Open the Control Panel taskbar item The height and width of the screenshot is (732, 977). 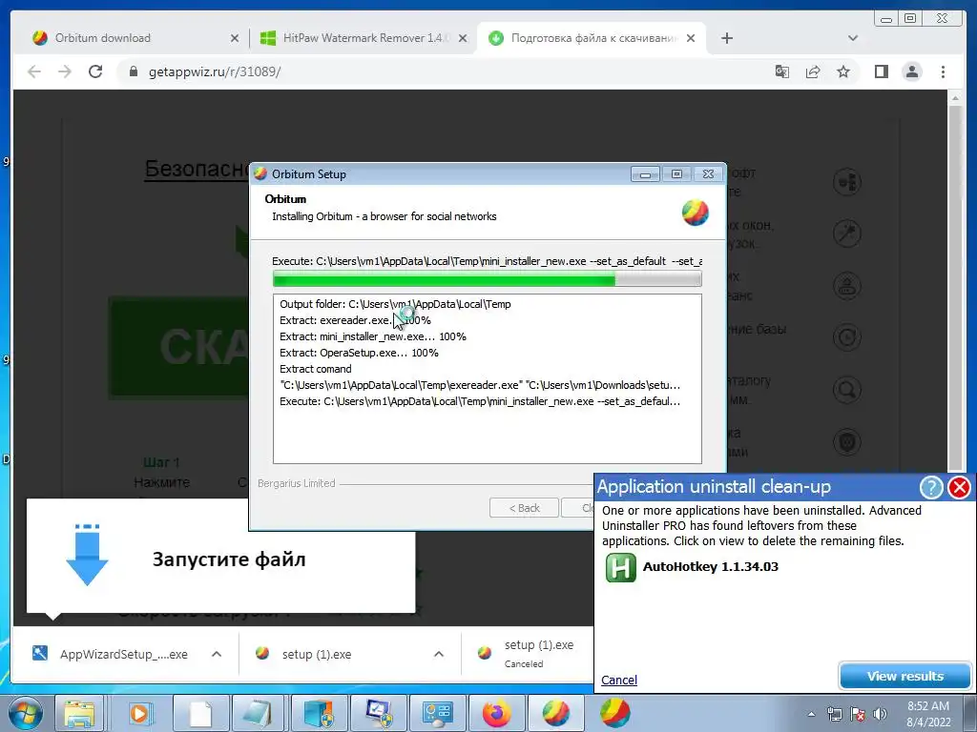[437, 713]
